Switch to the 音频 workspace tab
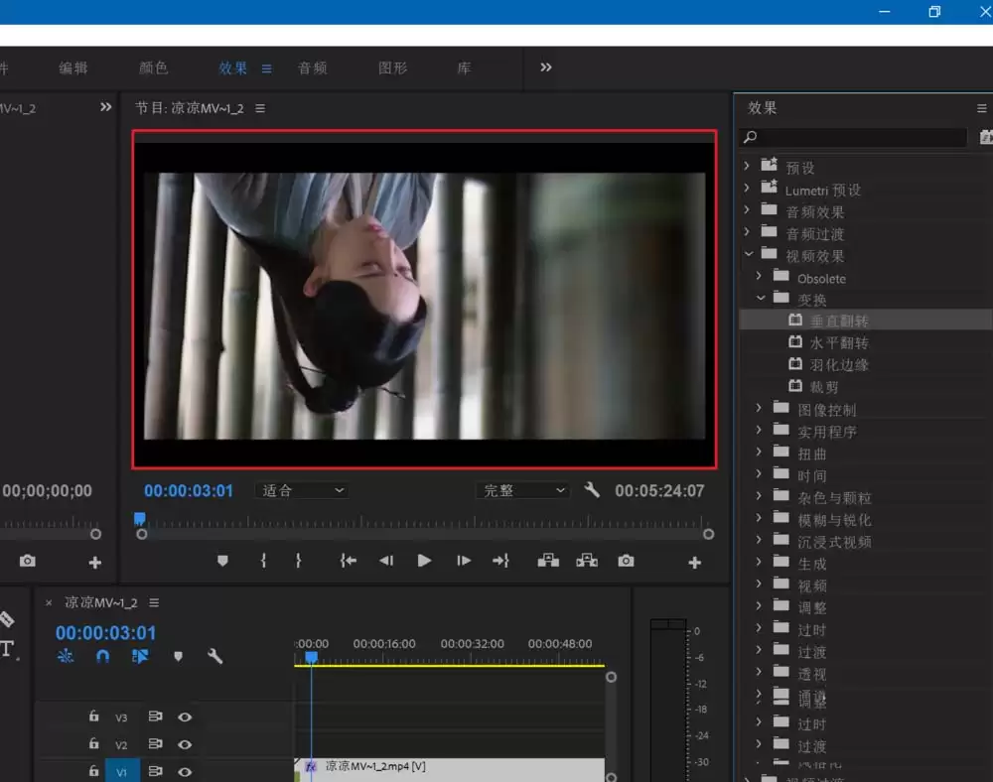The image size is (993, 782). pos(312,67)
